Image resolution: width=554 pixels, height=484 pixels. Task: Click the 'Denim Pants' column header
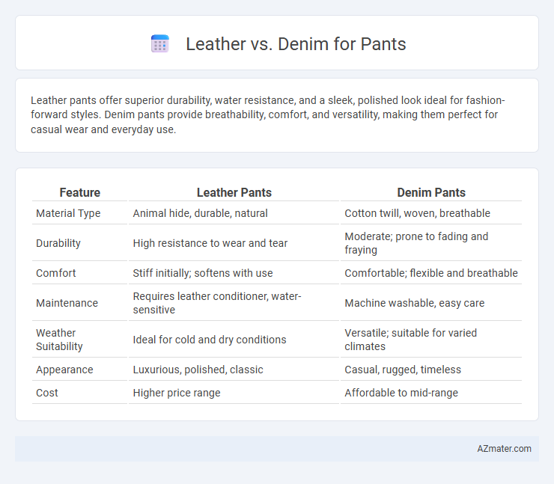point(431,192)
